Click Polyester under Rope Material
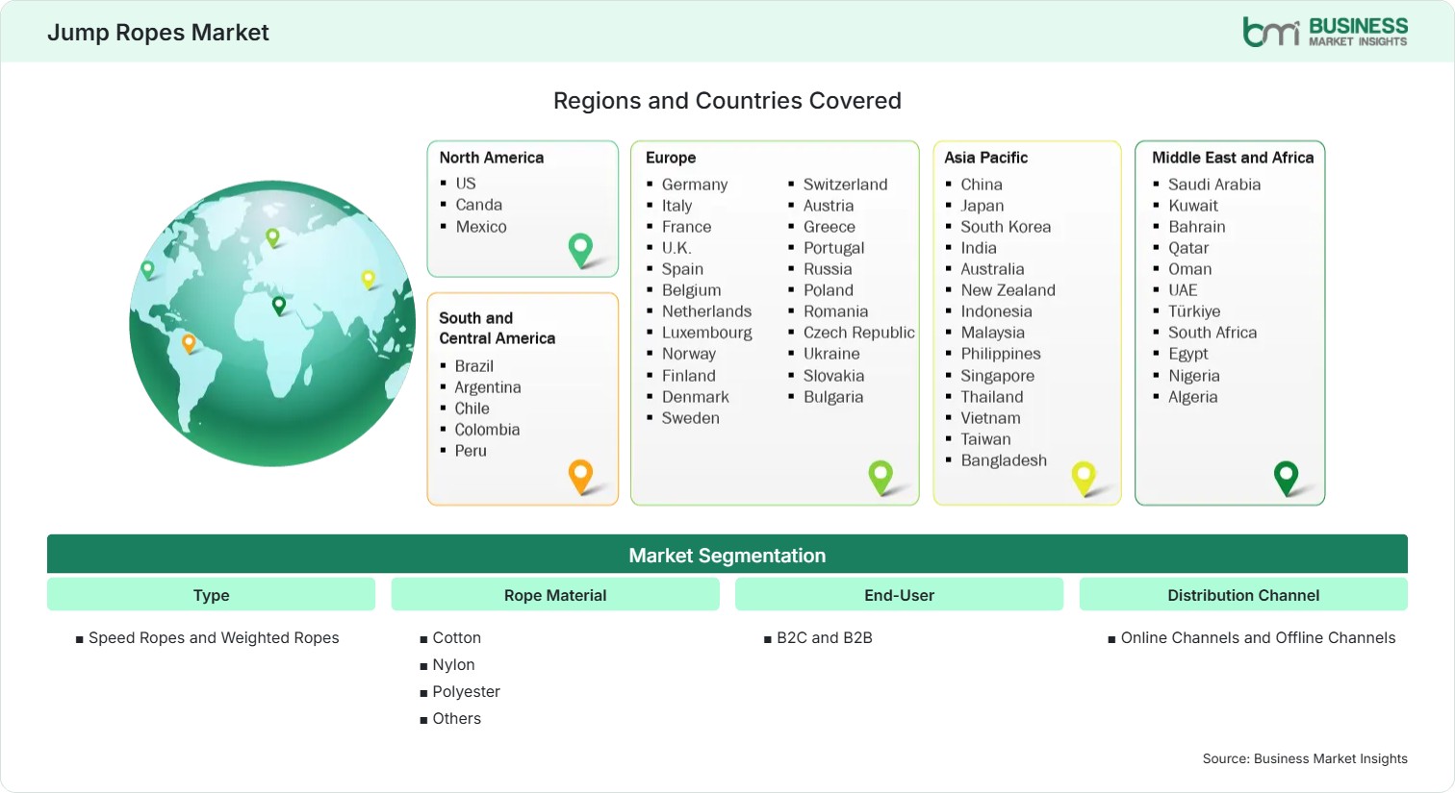Screen dimensions: 1455x793 466,692
